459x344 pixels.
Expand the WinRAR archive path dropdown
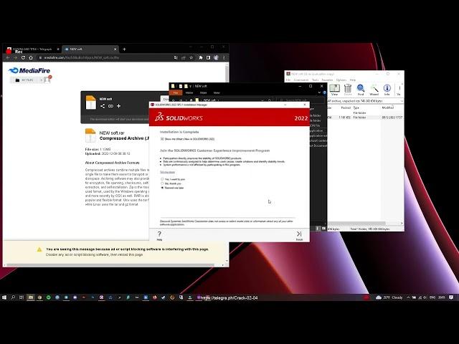click(x=402, y=101)
